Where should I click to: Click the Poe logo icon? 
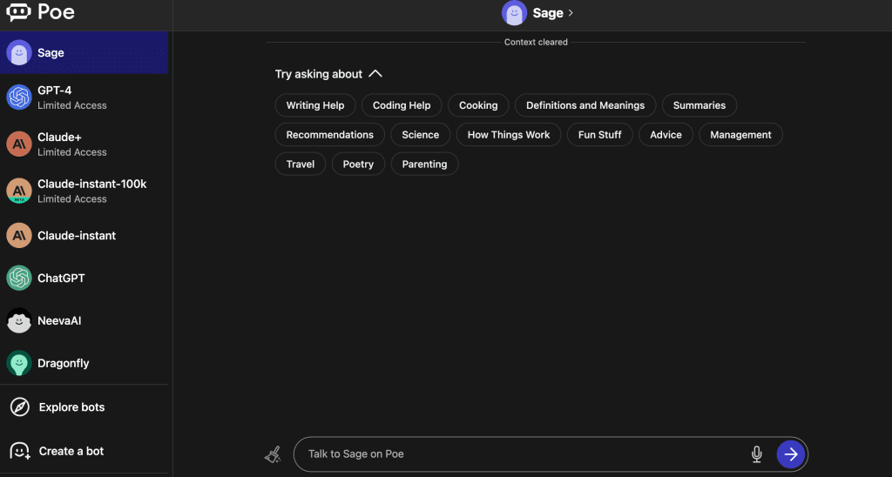click(x=18, y=12)
